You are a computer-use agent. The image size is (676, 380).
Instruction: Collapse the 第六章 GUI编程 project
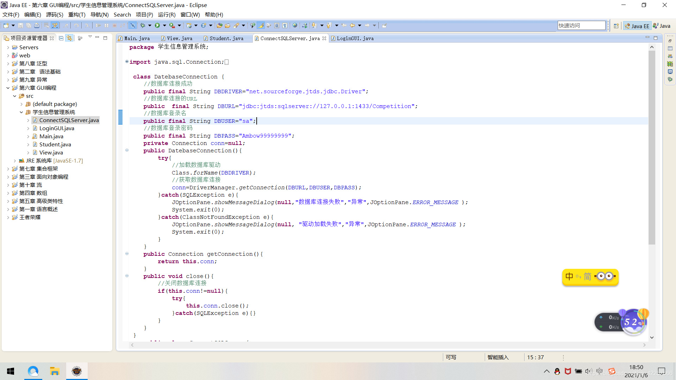(8, 88)
